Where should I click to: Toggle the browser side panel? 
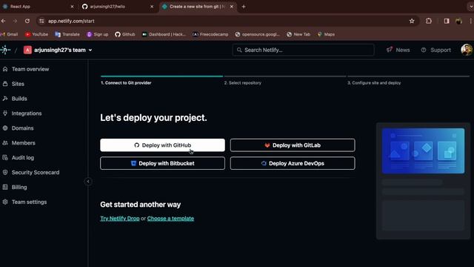point(447,21)
